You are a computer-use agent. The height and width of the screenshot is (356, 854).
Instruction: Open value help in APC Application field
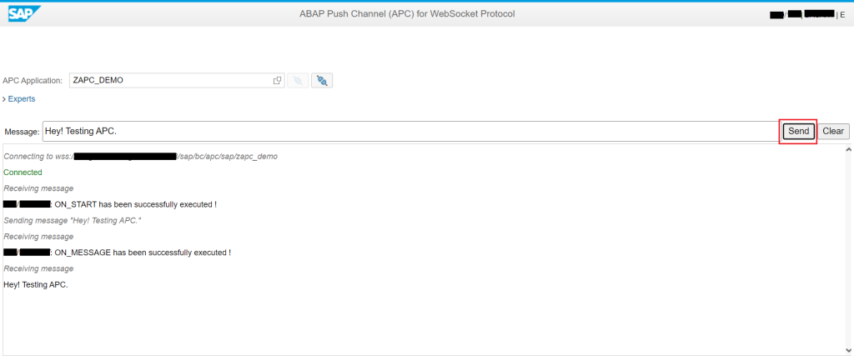point(278,81)
